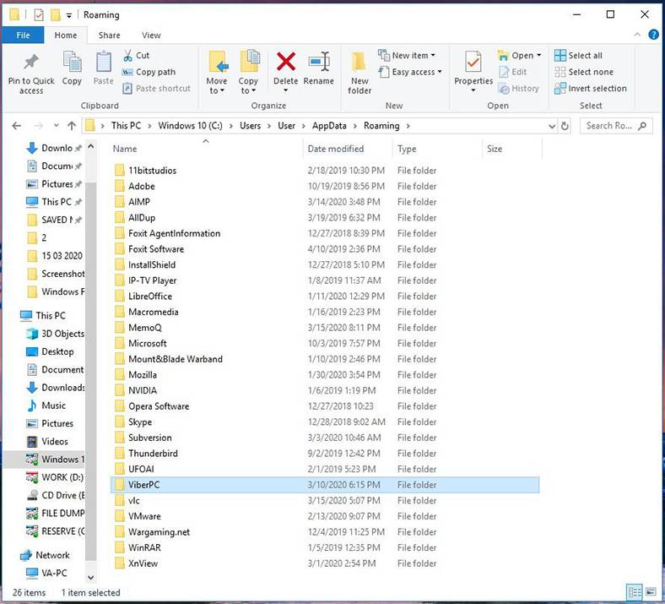Select VA-PC under Network
Screen dimensions: 665x604
[x=46, y=573]
